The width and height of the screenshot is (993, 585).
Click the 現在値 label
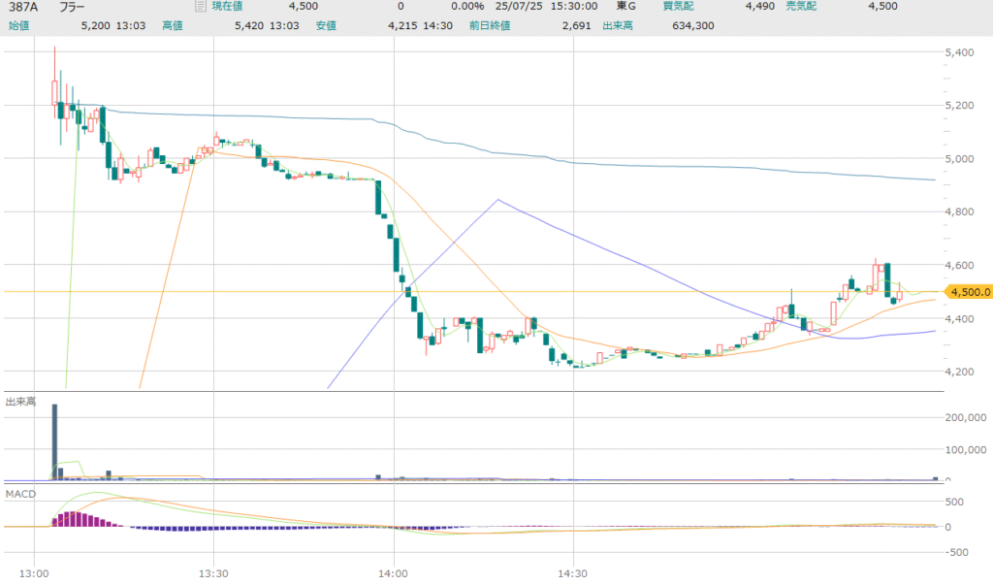coord(227,7)
